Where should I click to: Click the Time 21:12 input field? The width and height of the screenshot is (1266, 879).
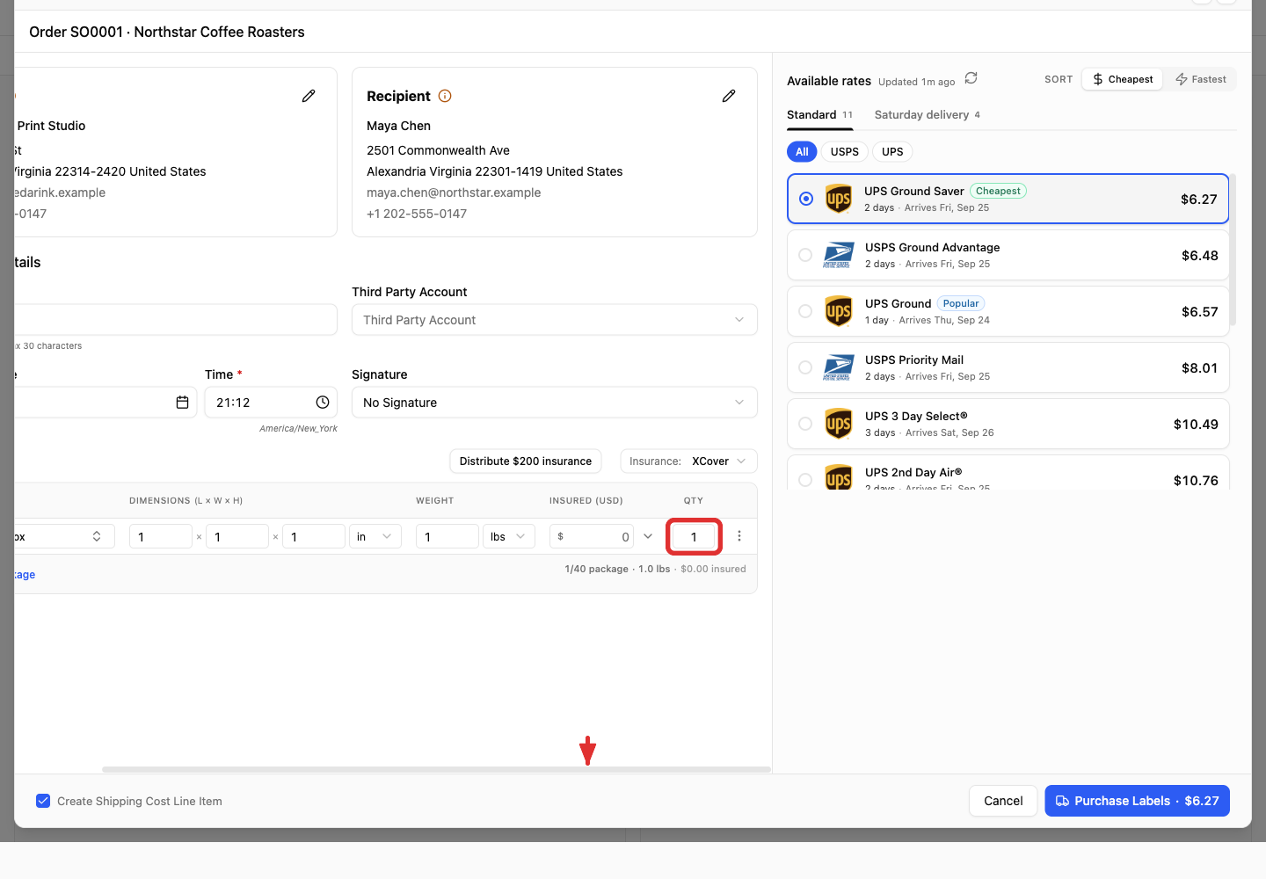[x=272, y=403]
